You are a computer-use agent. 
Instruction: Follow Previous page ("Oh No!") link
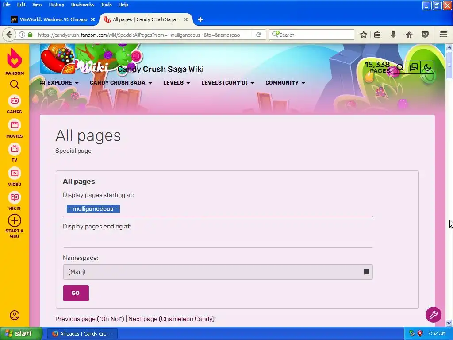pos(89,319)
